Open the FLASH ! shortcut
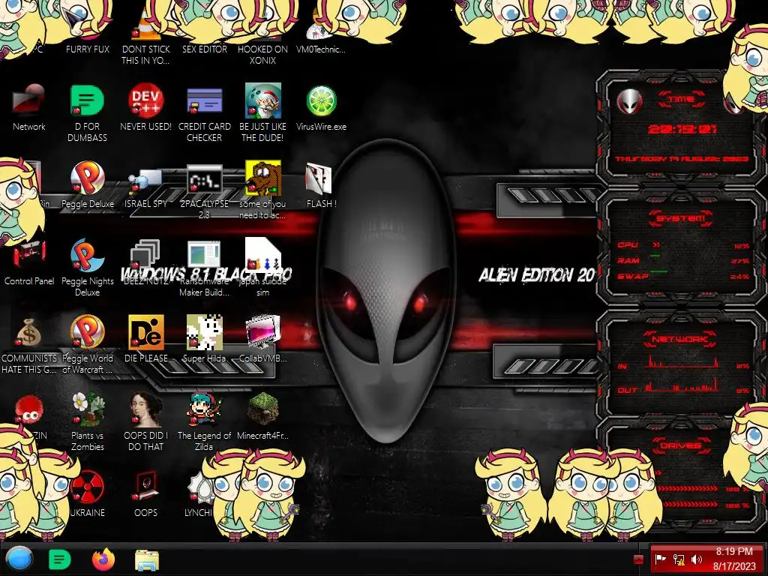Viewport: 768px width, 576px height. pyautogui.click(x=321, y=186)
